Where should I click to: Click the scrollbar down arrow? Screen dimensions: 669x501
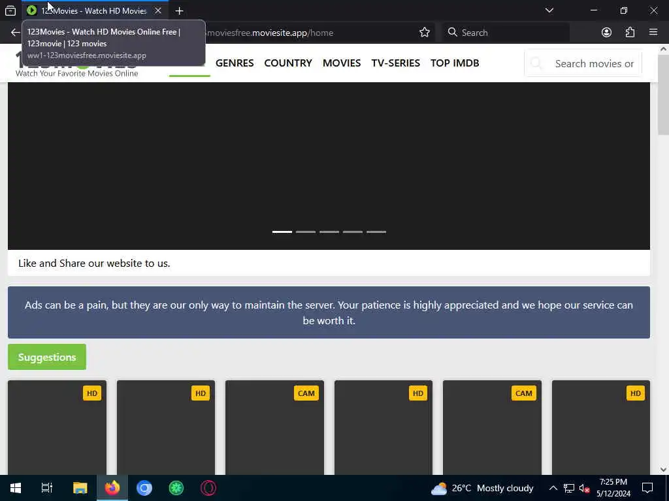663,470
